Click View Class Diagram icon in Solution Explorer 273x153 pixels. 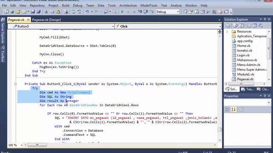click(x=261, y=25)
